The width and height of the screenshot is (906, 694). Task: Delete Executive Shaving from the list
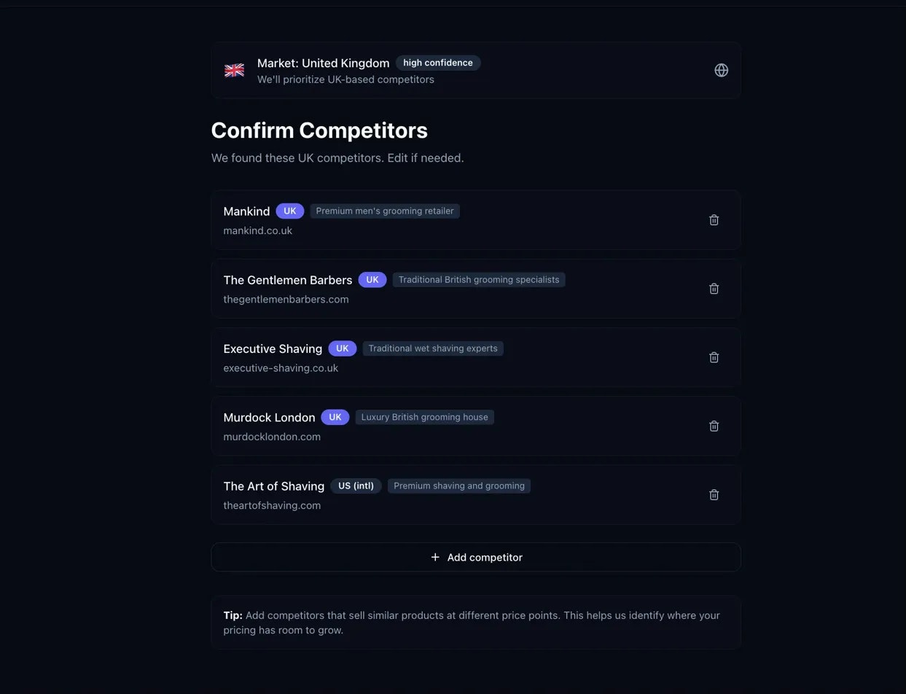click(714, 357)
